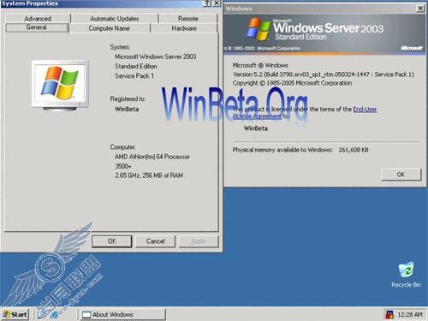Switch to the Advanced tab

tap(38, 19)
